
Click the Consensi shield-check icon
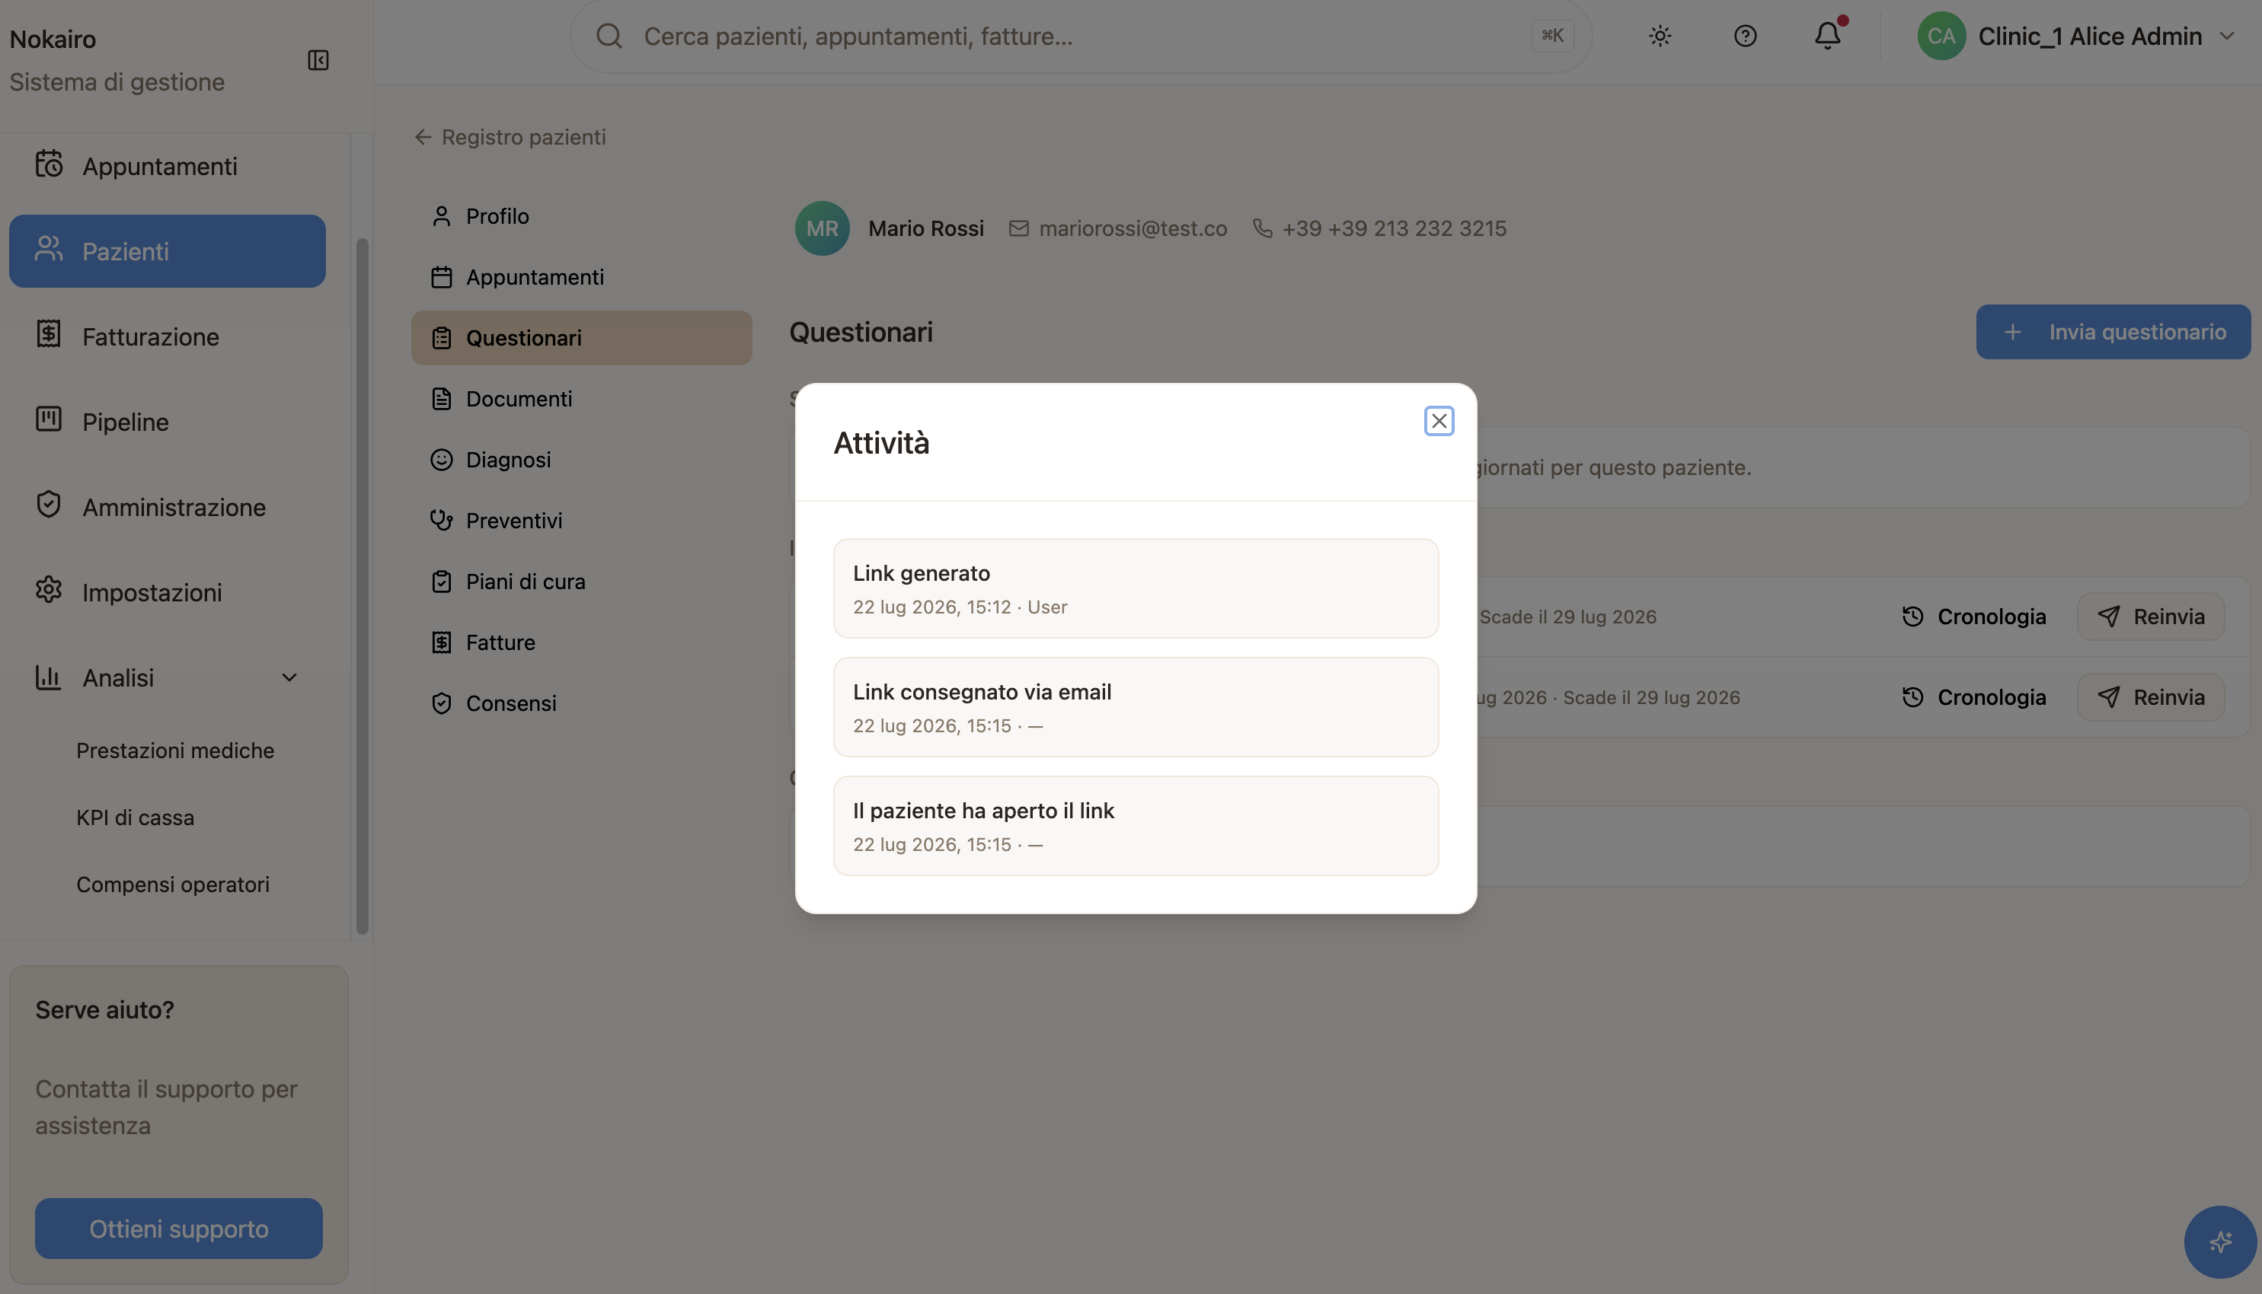pos(442,704)
